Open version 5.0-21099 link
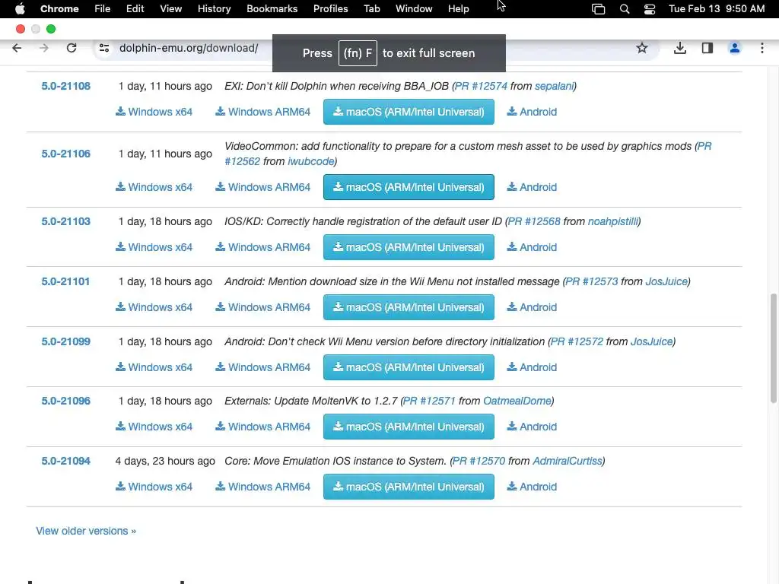This screenshot has height=584, width=779. pos(65,341)
